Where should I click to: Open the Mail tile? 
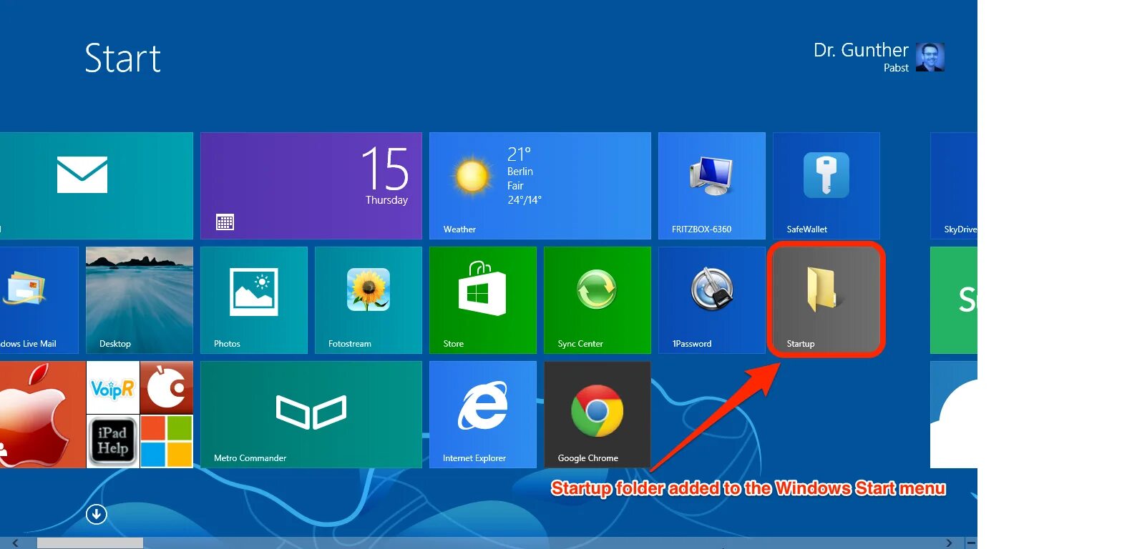coord(97,186)
